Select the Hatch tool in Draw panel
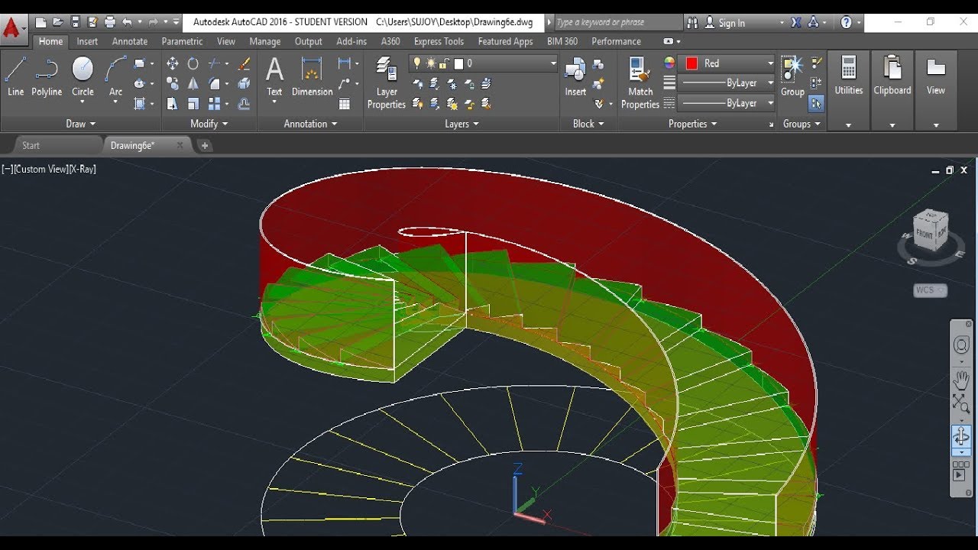978x550 pixels. click(140, 104)
